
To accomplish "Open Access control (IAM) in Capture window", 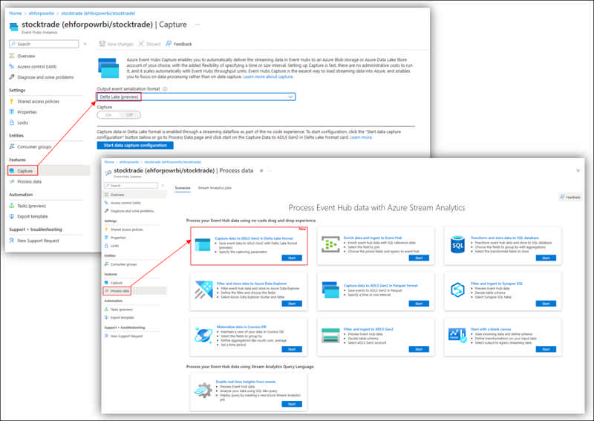I will tap(36, 67).
